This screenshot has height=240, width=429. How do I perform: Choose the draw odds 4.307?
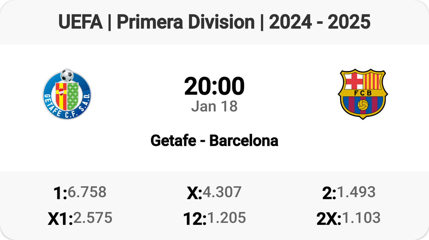(x=222, y=192)
